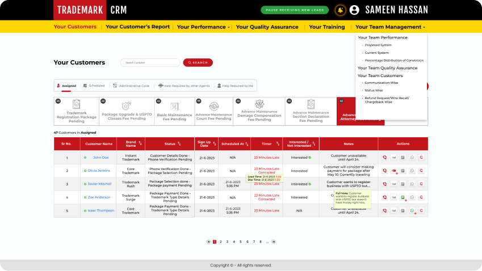Select the Trademark Registration Package Pending card

click(x=77, y=111)
